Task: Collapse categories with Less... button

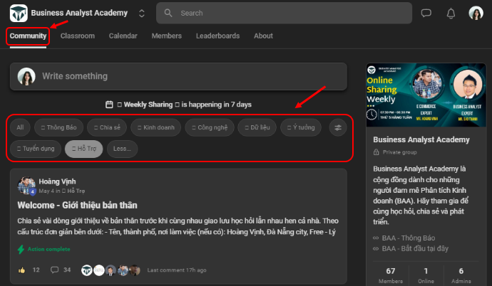Action: tap(122, 149)
